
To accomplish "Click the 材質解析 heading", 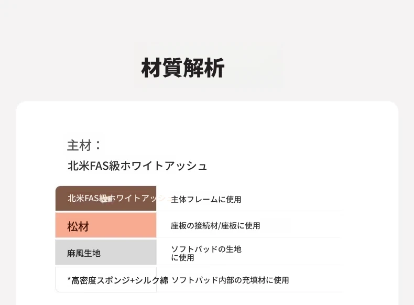I will coord(183,68).
